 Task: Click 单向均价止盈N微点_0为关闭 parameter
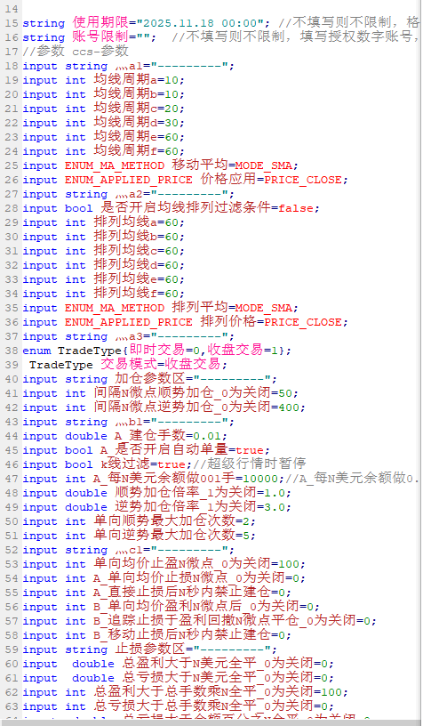coord(182,564)
